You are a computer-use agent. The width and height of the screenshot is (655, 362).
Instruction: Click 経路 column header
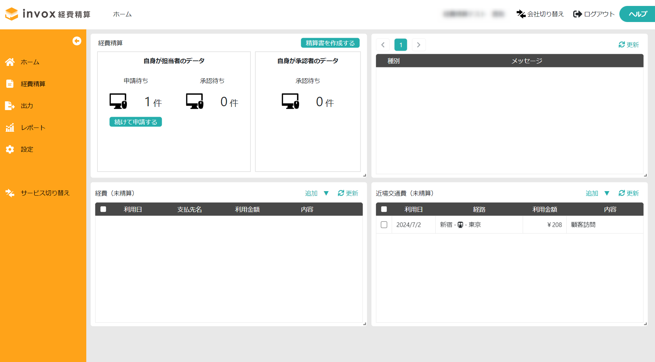(479, 209)
